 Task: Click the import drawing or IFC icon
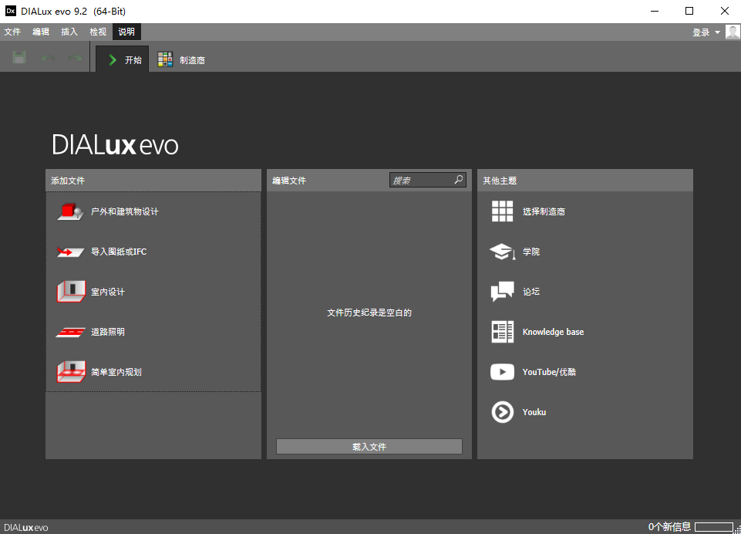point(70,252)
